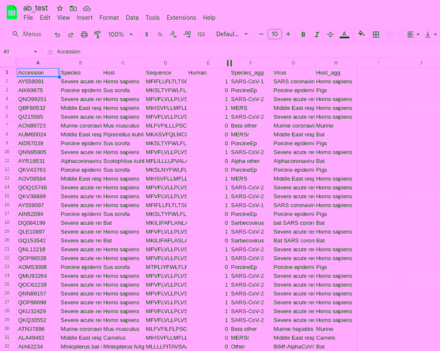Open the Name box dropdown arrow
Viewport: 440px width, 351px height.
coord(35,52)
